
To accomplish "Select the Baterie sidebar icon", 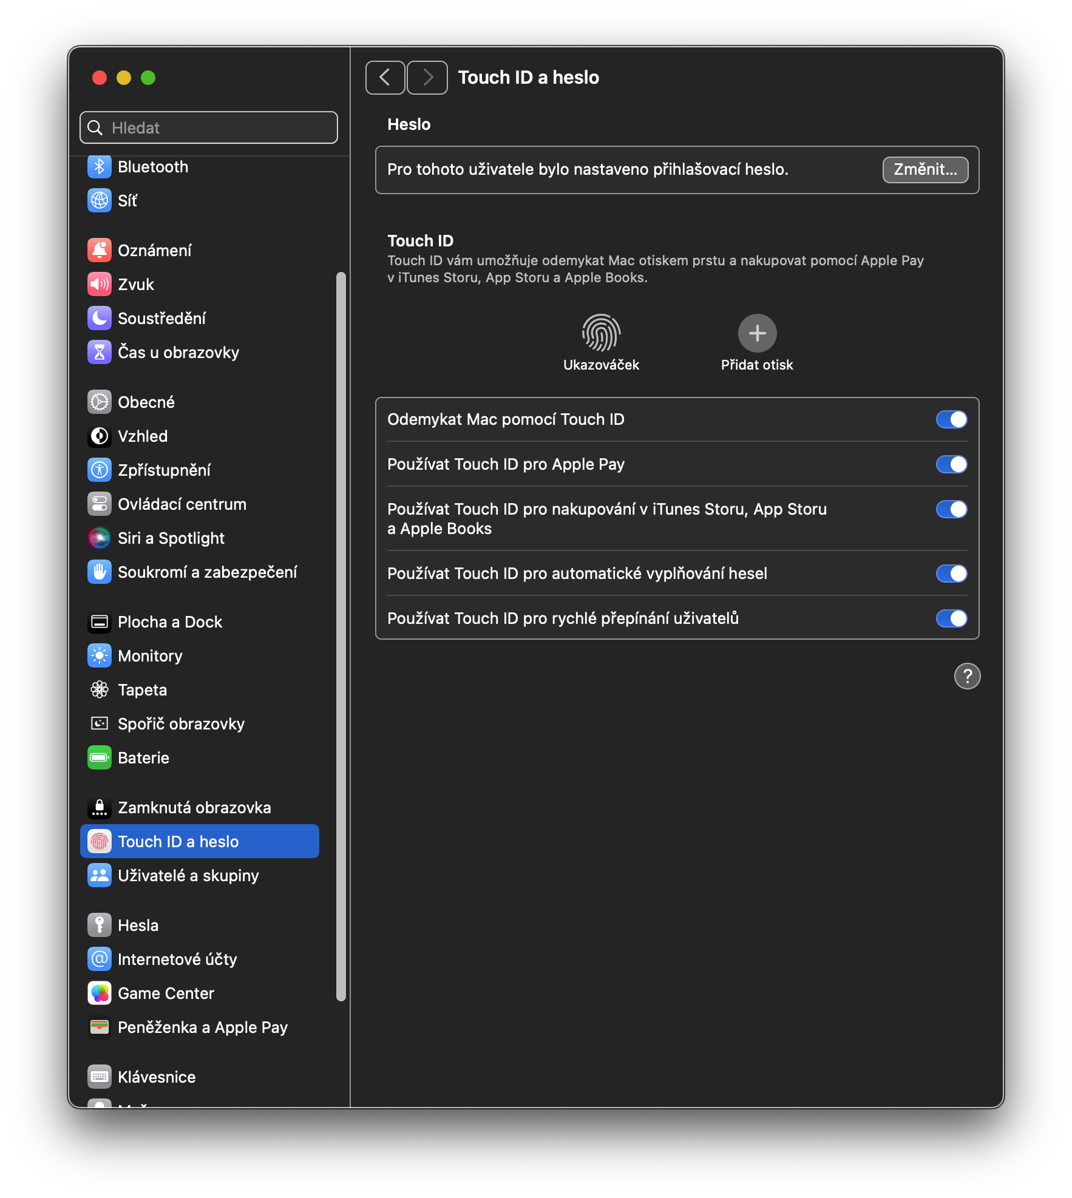I will 100,758.
